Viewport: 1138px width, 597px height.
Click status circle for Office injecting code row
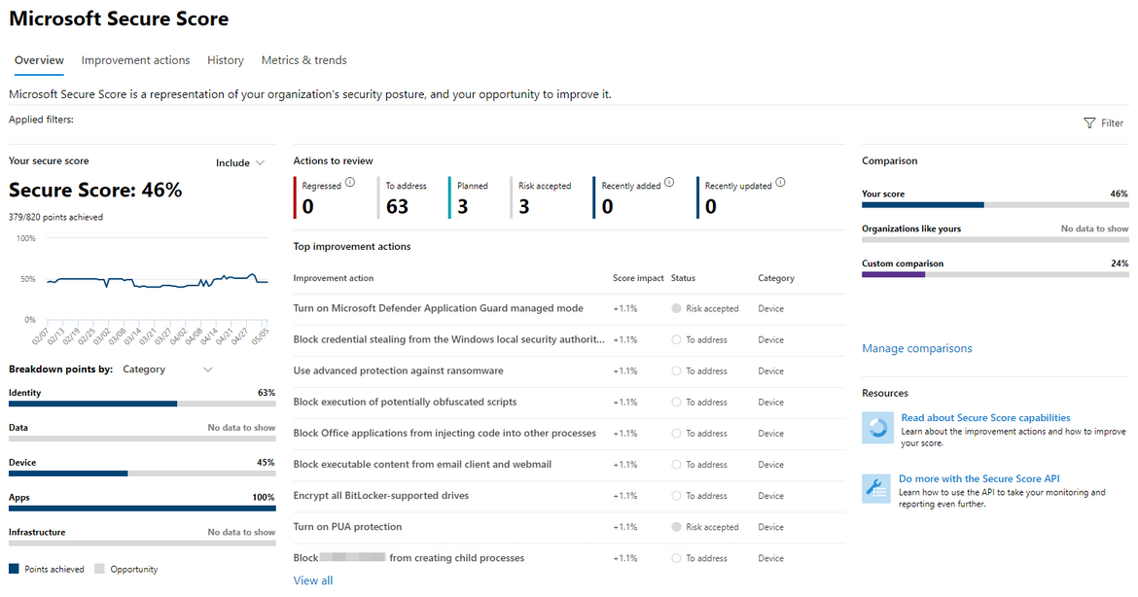click(x=676, y=433)
